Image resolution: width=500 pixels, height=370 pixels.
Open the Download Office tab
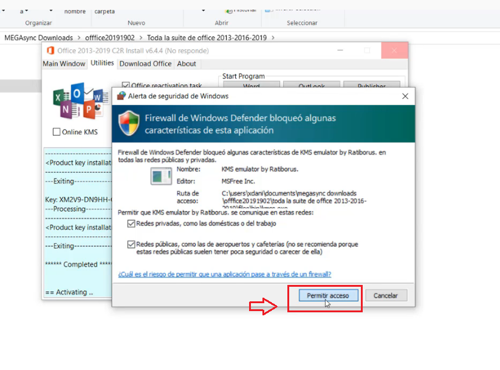[145, 63]
